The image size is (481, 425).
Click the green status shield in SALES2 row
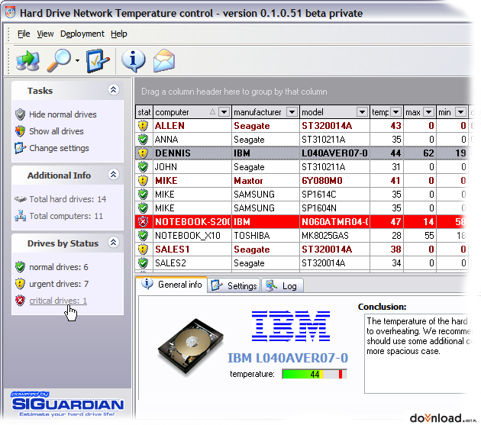pyautogui.click(x=144, y=263)
